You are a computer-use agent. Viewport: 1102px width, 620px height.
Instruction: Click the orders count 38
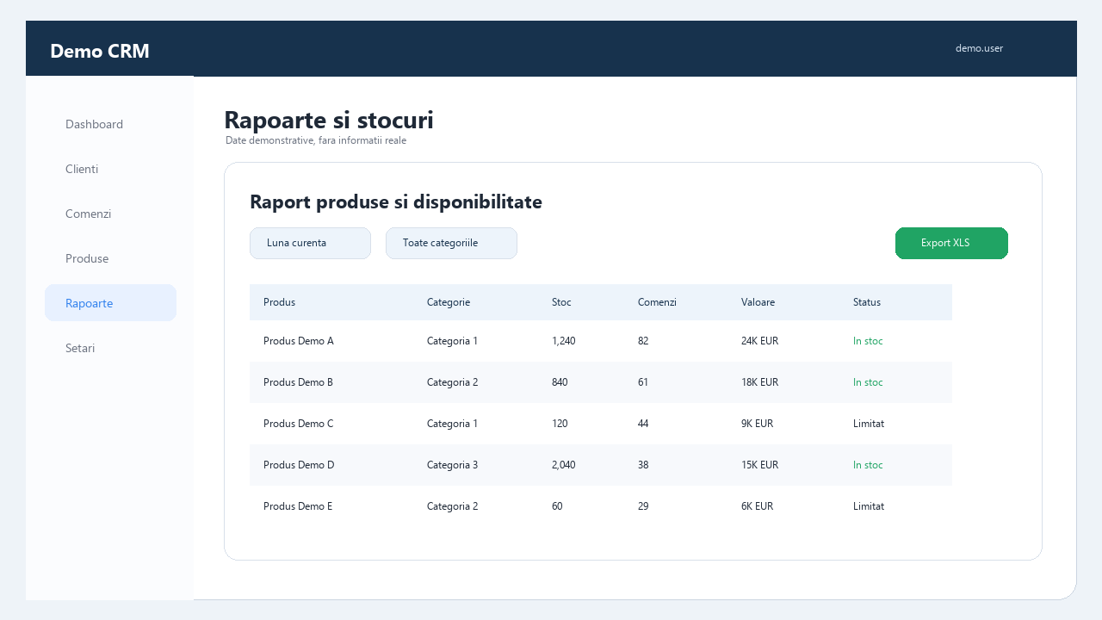(x=643, y=465)
